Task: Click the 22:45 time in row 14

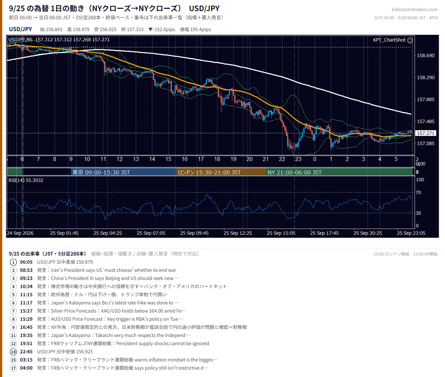Action: 26,352
